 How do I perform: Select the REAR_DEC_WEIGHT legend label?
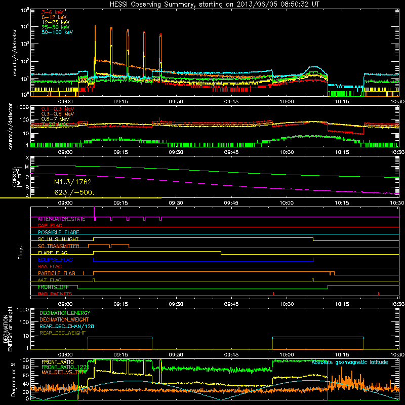(62, 333)
